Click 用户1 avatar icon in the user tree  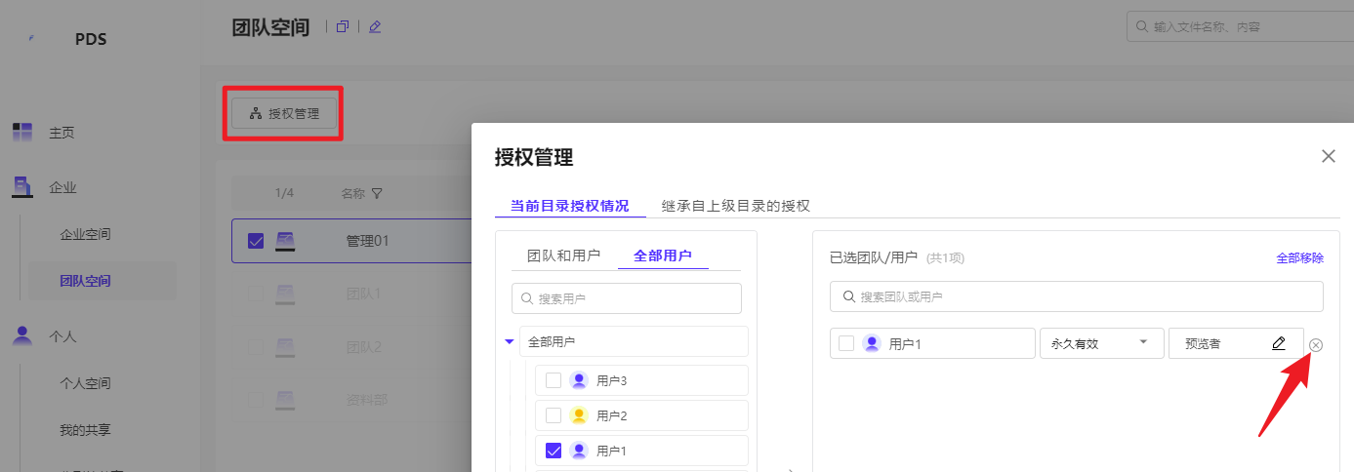click(579, 451)
